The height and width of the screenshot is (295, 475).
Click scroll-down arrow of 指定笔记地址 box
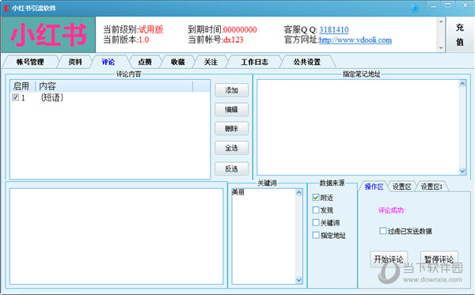pyautogui.click(x=462, y=171)
